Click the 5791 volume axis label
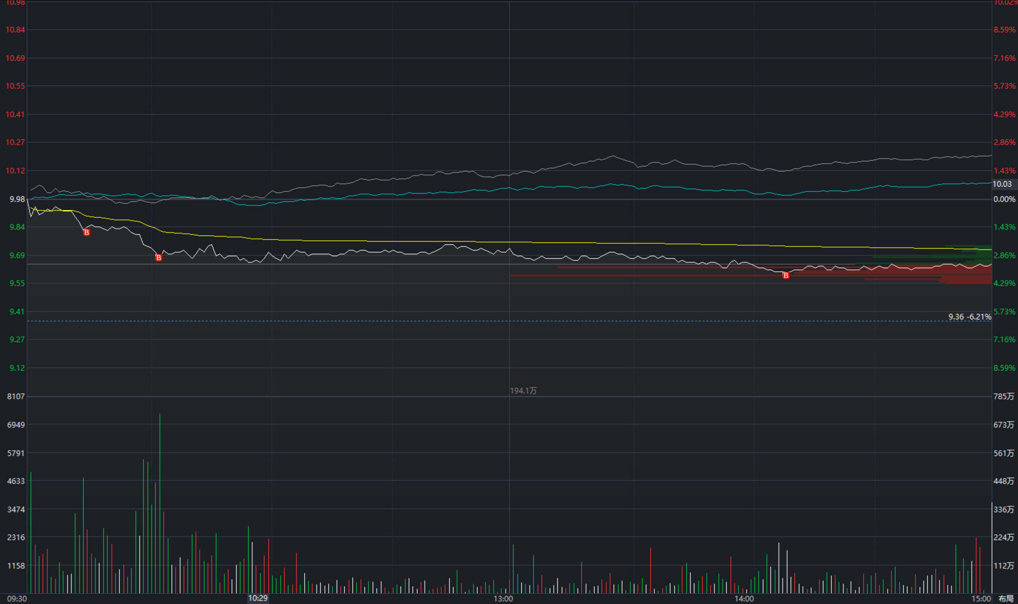Screen dimensions: 1018x604 (16, 454)
